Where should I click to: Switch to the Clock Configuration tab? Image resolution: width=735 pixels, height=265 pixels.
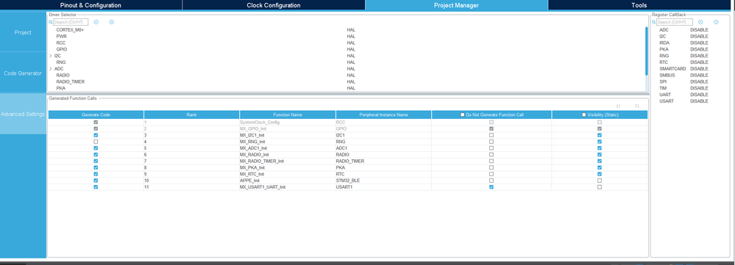(x=273, y=5)
